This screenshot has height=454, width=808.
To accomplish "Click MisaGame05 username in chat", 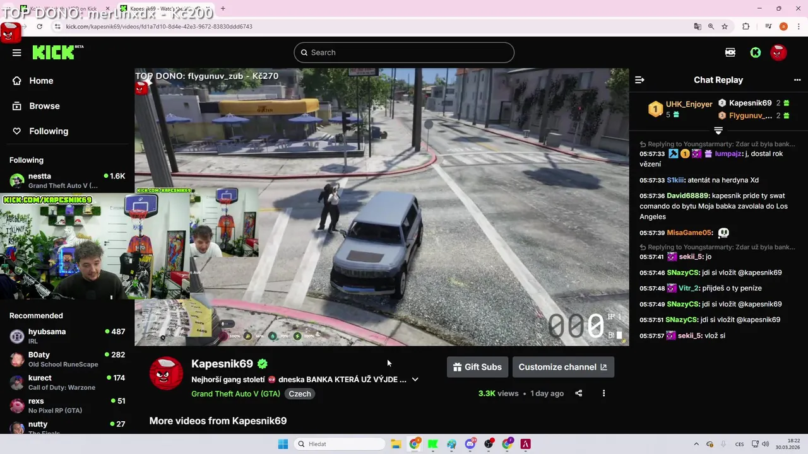I will (689, 233).
